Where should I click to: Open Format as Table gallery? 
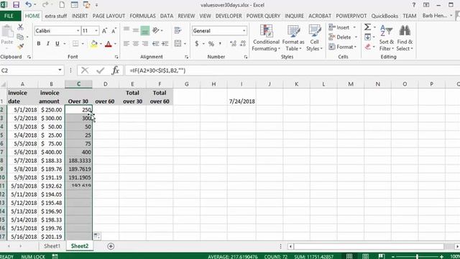point(293,38)
